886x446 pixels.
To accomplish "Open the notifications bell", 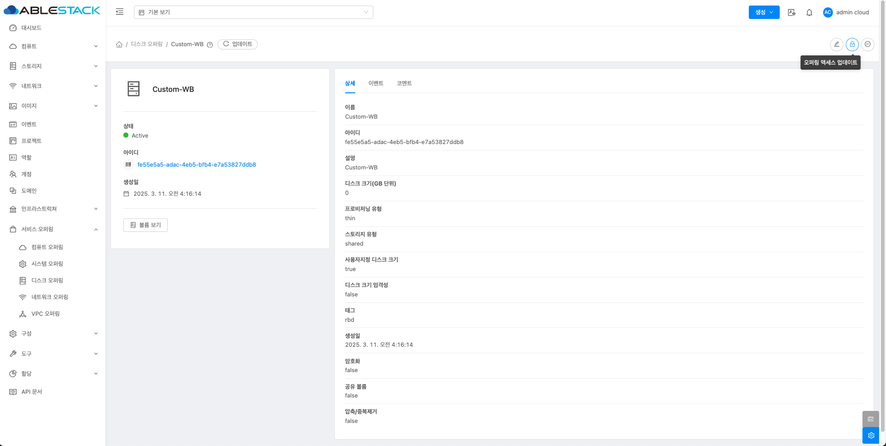I will [809, 12].
